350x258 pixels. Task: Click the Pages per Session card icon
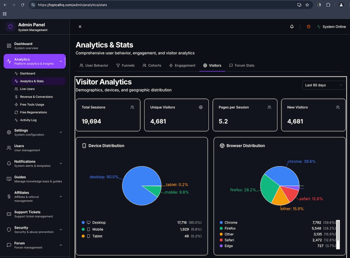(x=269, y=107)
